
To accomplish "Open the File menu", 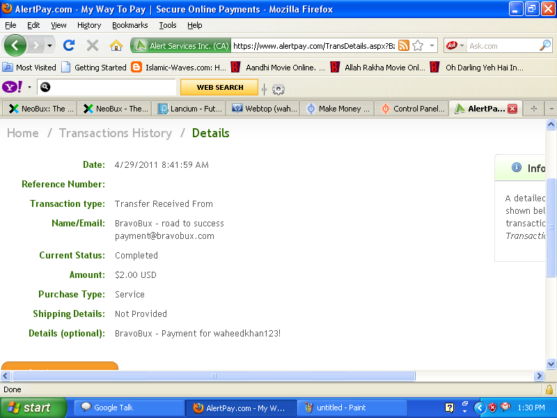I will click(10, 25).
